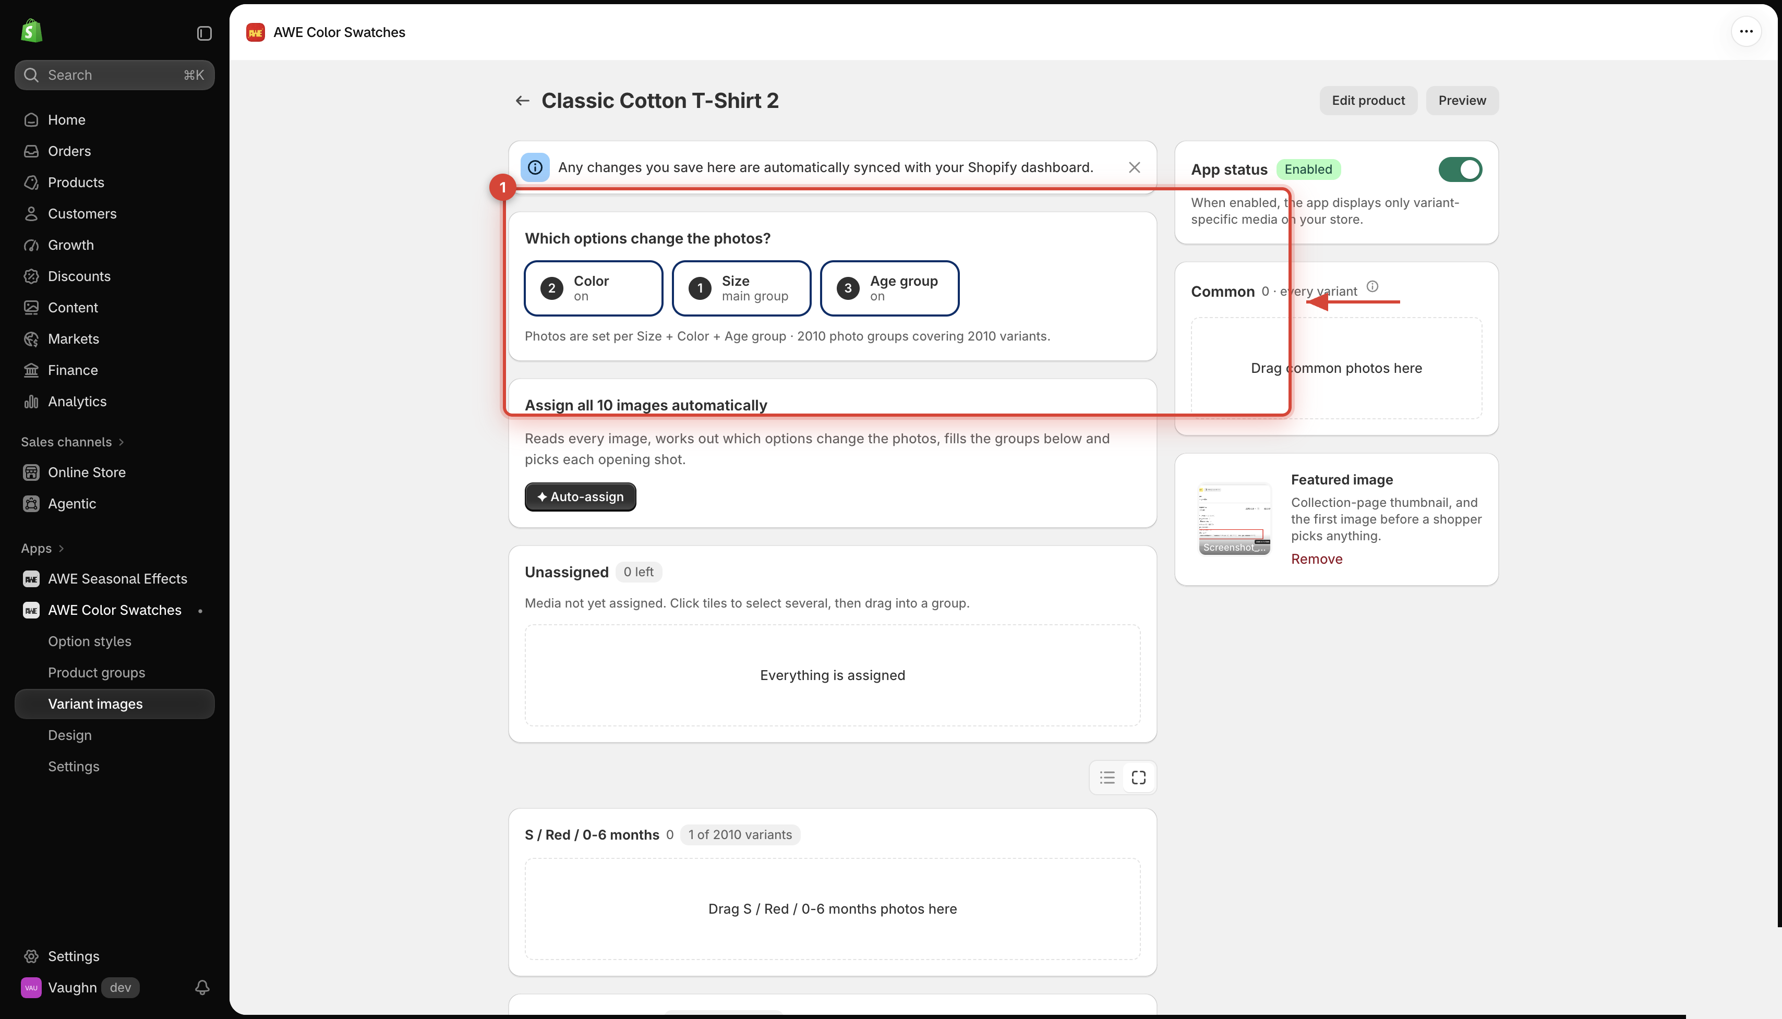Select Variant images page
Image resolution: width=1782 pixels, height=1019 pixels.
tap(115, 704)
